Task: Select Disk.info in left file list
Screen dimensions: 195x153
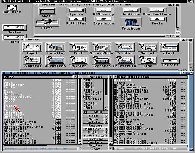Action: [40, 120]
